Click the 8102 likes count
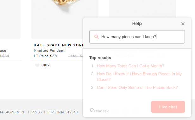195x120 pixels. [x=45, y=65]
